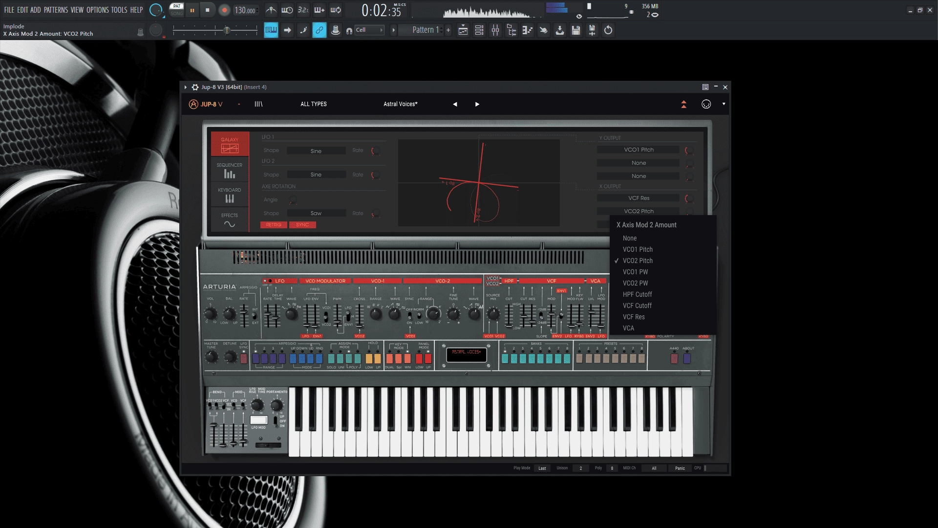
Task: Go to the next preset arrow
Action: pyautogui.click(x=477, y=104)
